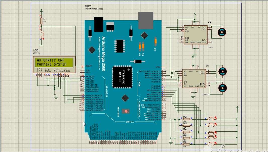The height and width of the screenshot is (152, 268).
Task: Click the 'DIGITAL' section label on Arduino
Action: click(x=130, y=122)
